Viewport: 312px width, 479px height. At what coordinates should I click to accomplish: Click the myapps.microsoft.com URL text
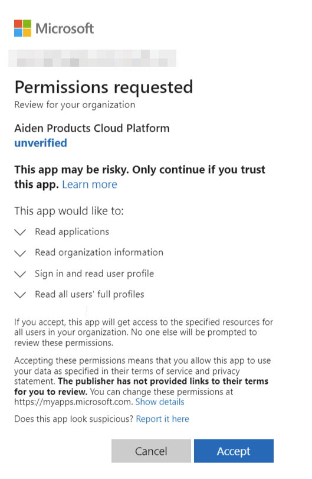click(x=73, y=402)
